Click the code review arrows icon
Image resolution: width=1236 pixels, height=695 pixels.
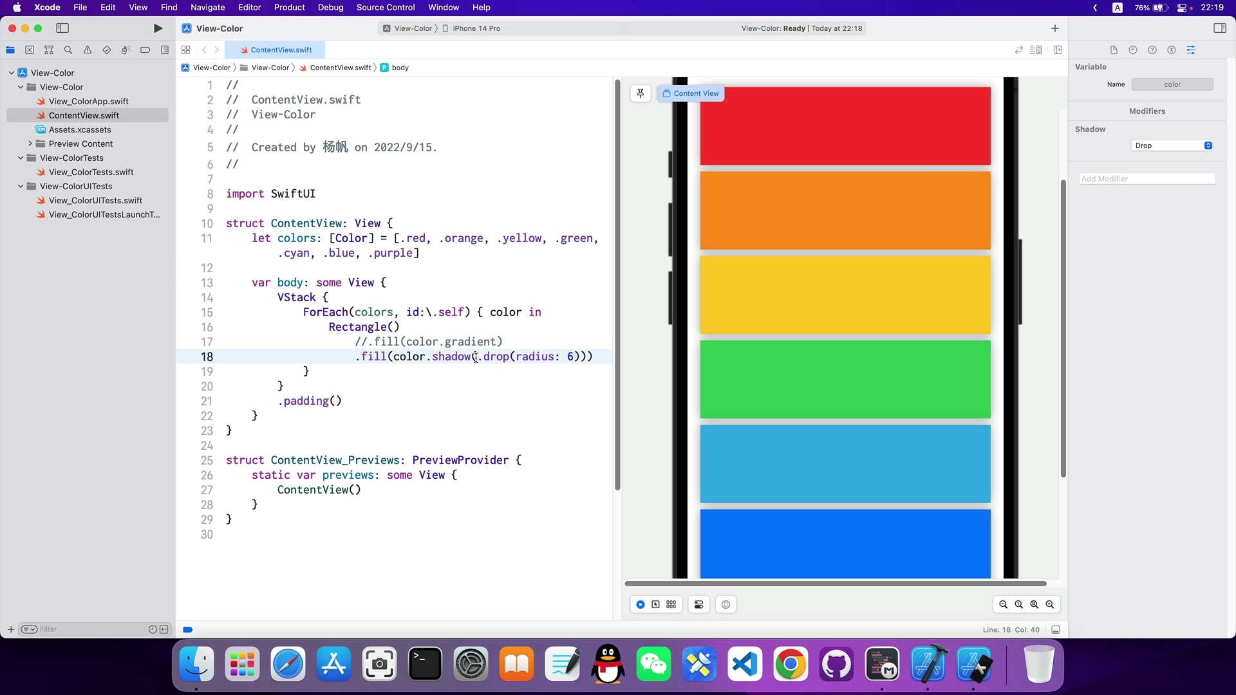[1019, 50]
